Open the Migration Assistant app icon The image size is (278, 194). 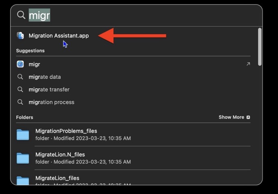pos(20,35)
